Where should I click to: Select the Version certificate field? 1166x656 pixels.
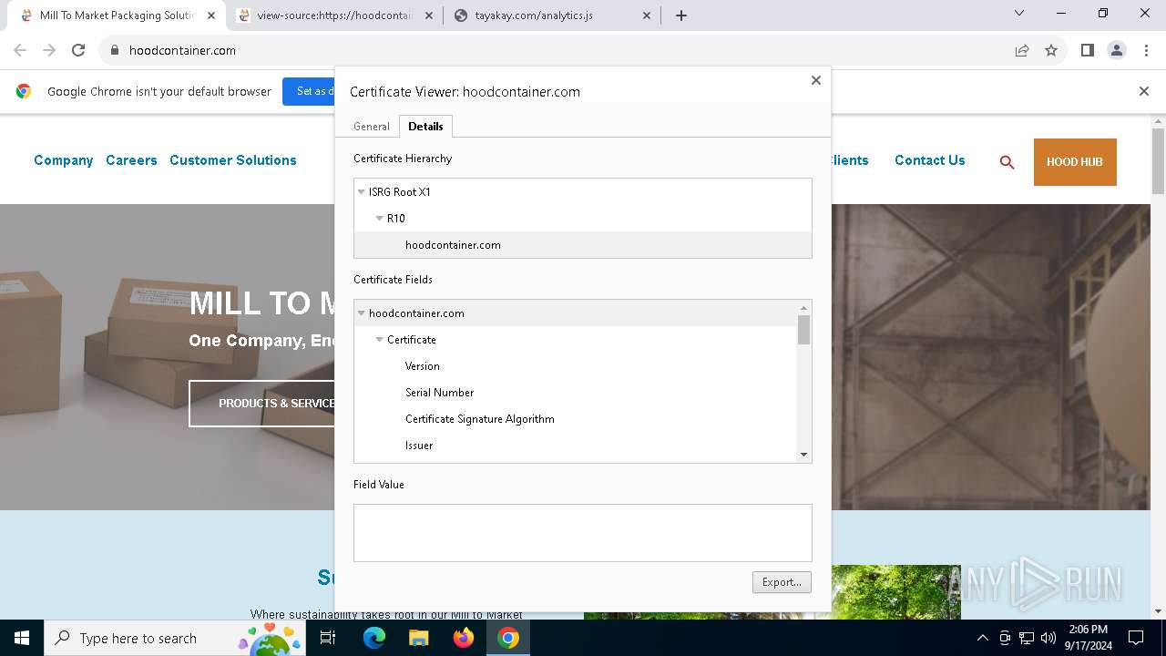tap(423, 366)
